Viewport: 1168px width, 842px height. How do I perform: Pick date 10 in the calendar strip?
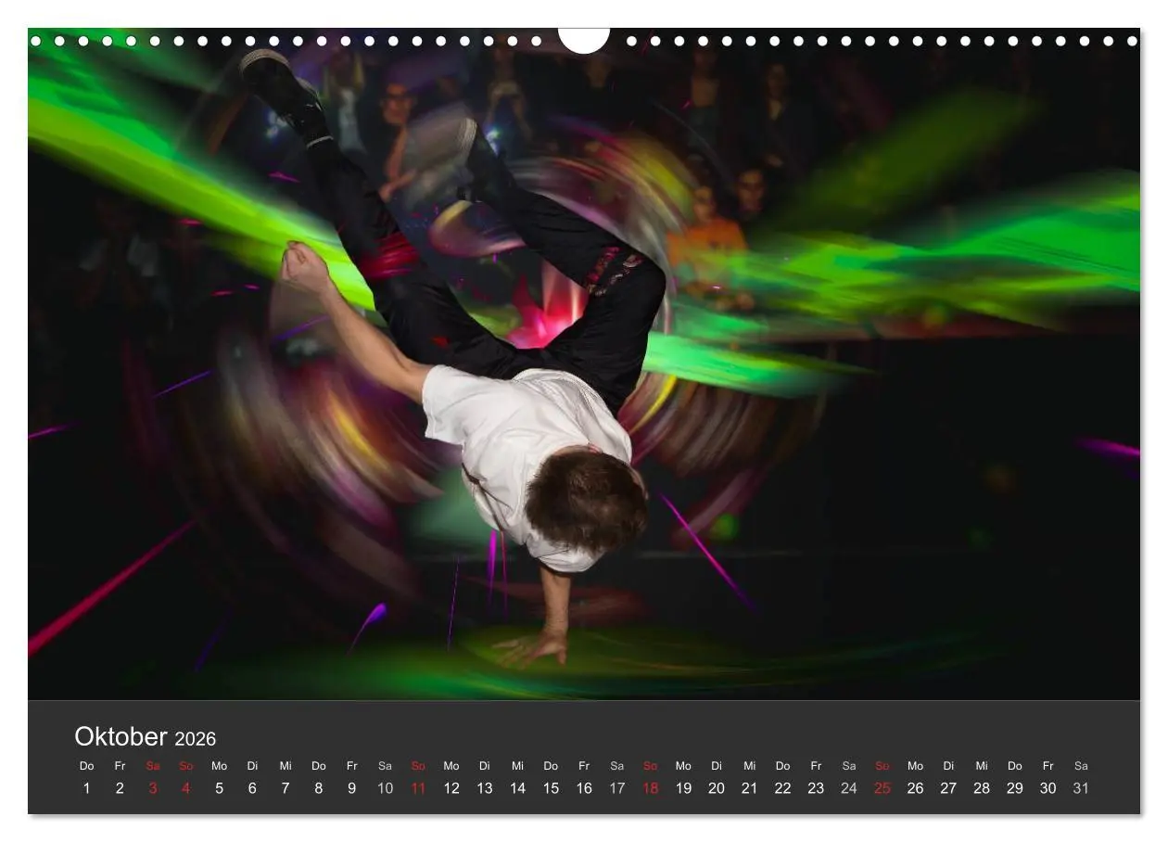point(385,788)
